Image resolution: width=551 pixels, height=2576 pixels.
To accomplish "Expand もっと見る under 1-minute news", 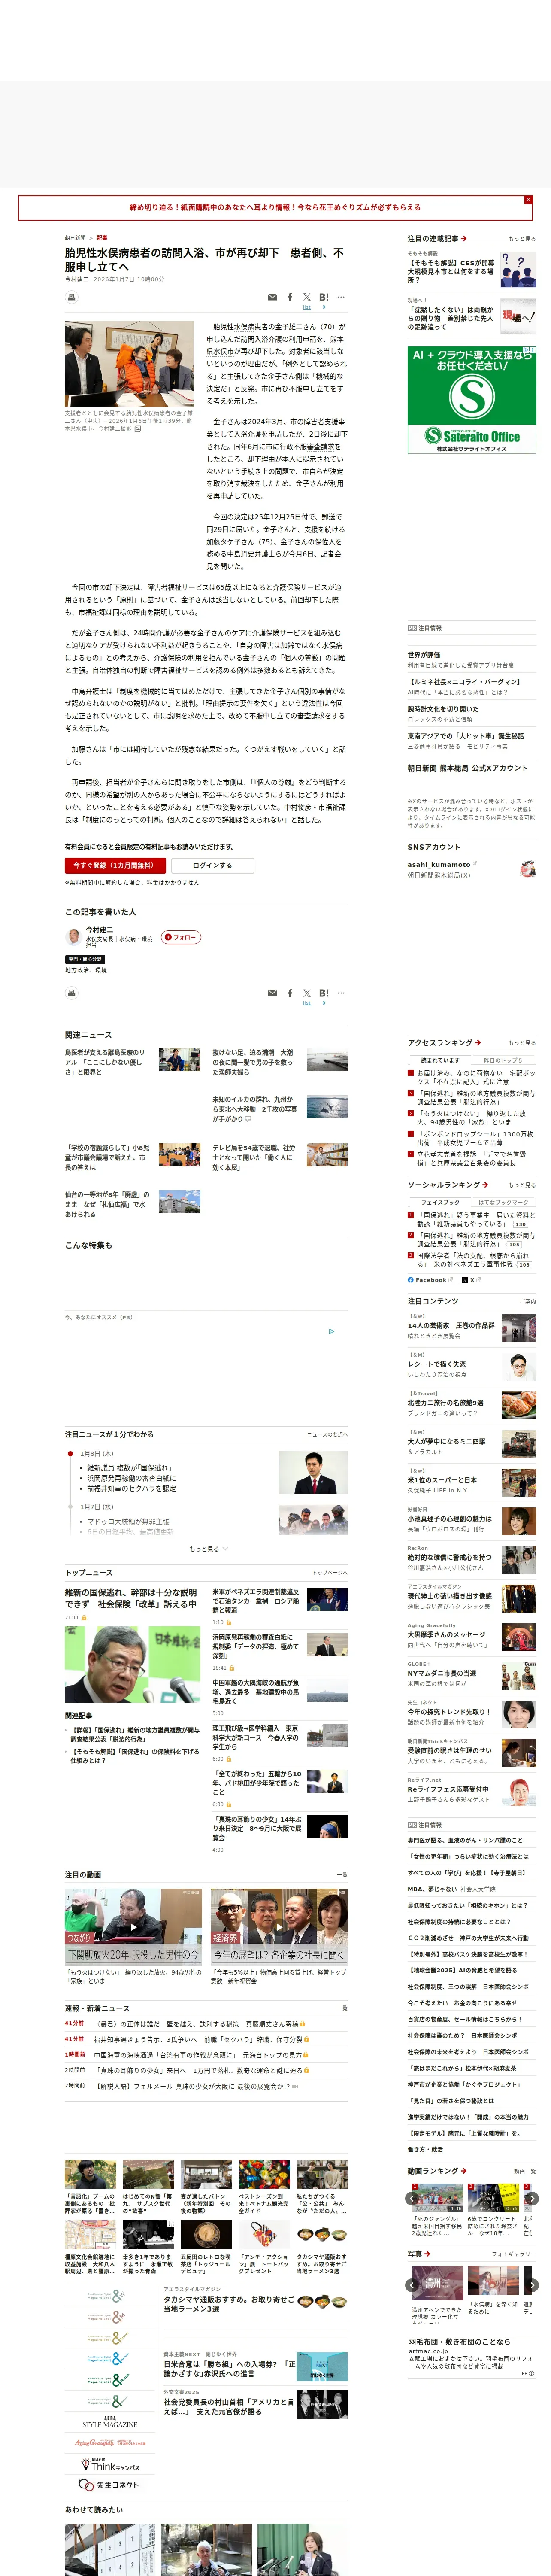I will click(208, 1549).
